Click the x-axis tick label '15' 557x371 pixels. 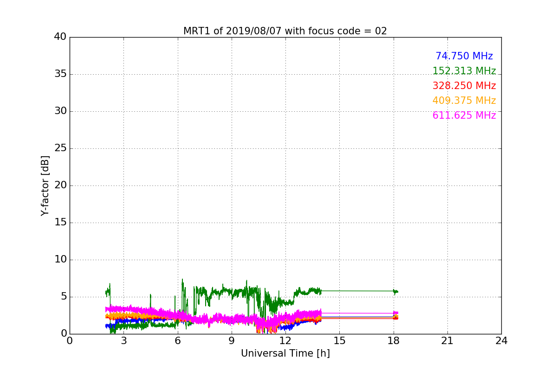coord(339,341)
